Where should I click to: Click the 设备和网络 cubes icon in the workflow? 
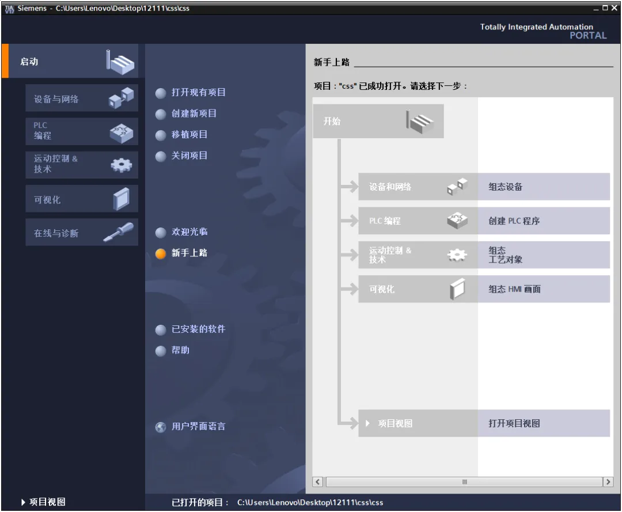click(457, 187)
